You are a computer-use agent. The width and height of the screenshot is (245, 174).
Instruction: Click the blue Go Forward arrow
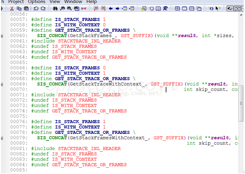tap(117, 8)
